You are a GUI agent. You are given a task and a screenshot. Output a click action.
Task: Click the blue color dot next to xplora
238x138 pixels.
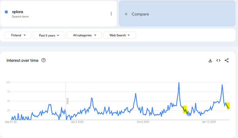7,12
